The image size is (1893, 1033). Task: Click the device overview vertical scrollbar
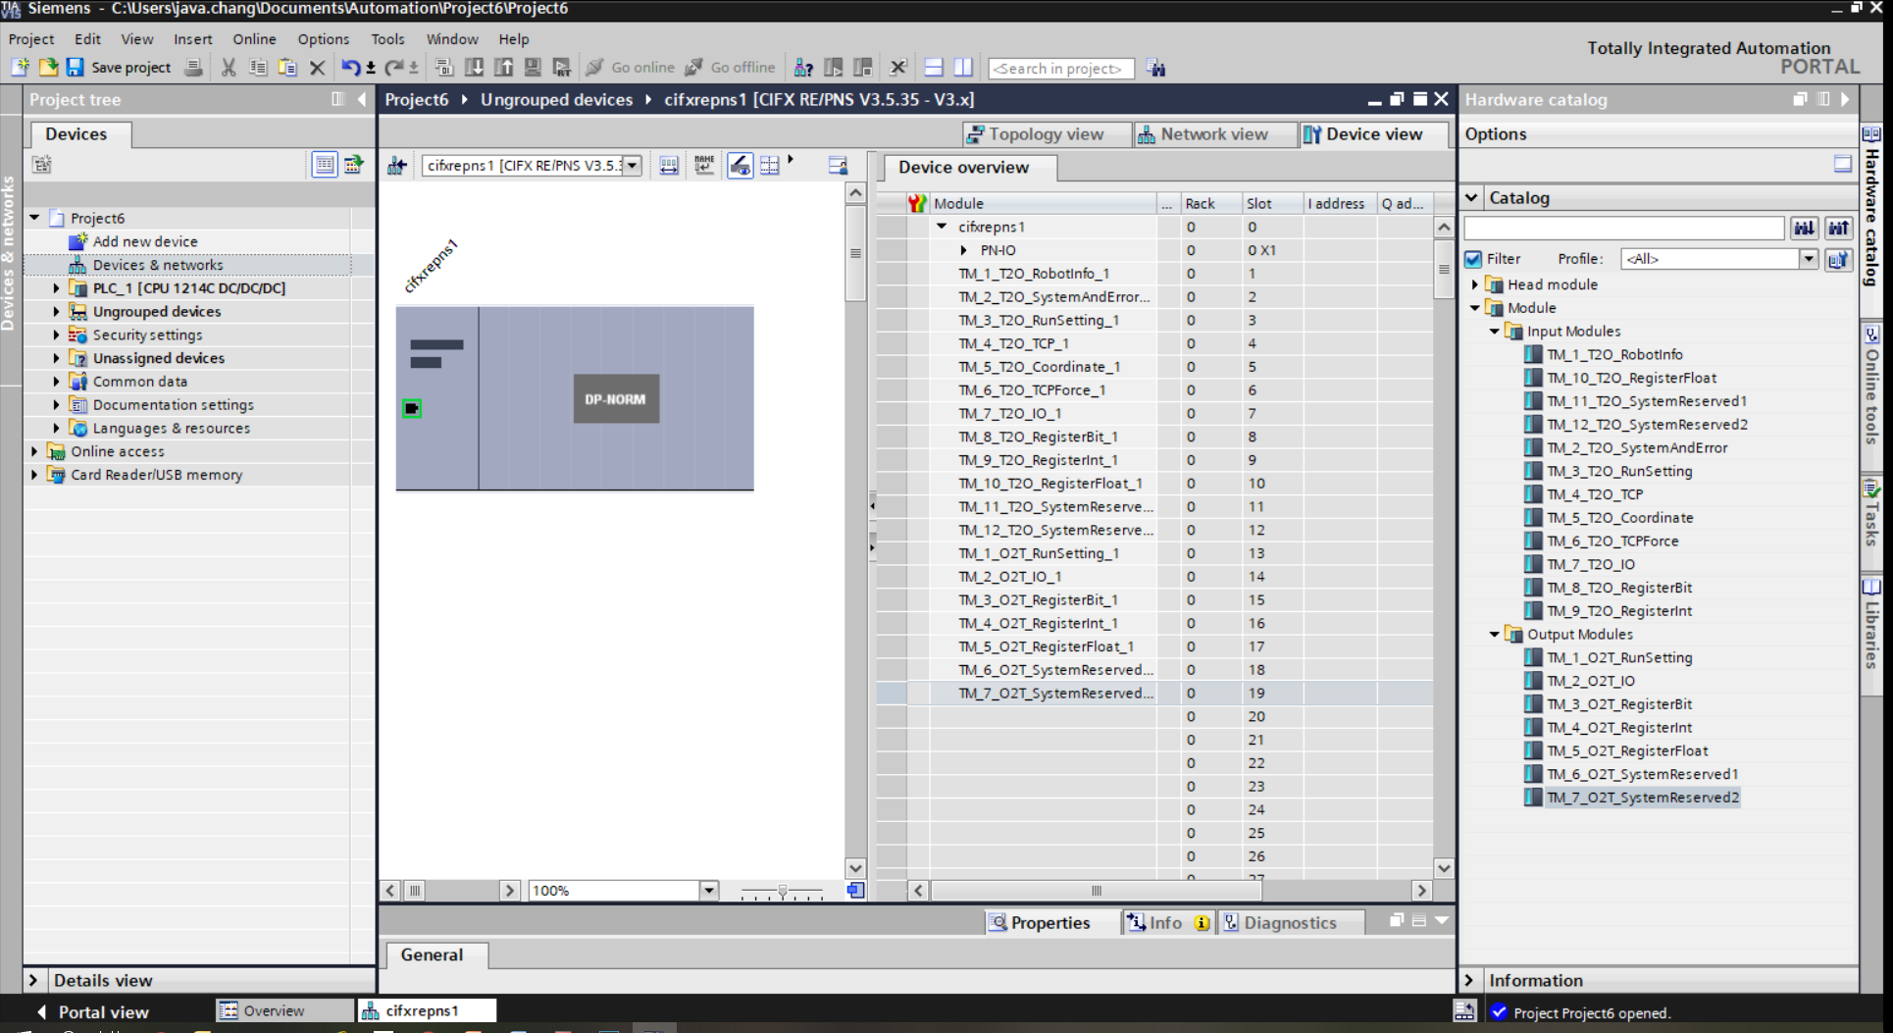(1444, 547)
